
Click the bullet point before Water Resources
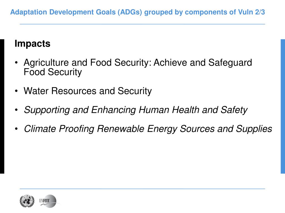point(16,91)
